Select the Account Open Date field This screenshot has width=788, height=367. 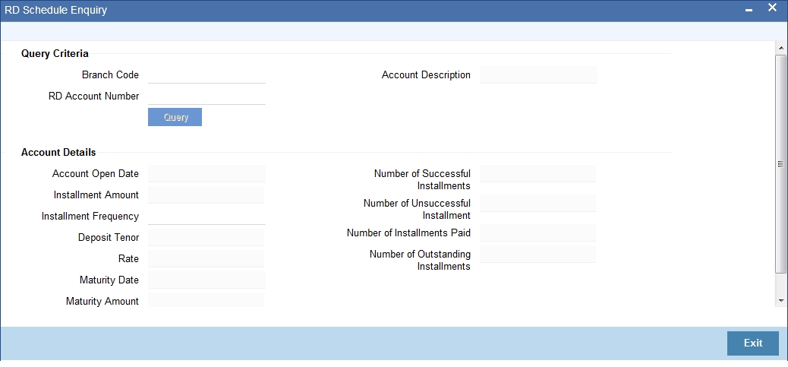click(x=206, y=173)
